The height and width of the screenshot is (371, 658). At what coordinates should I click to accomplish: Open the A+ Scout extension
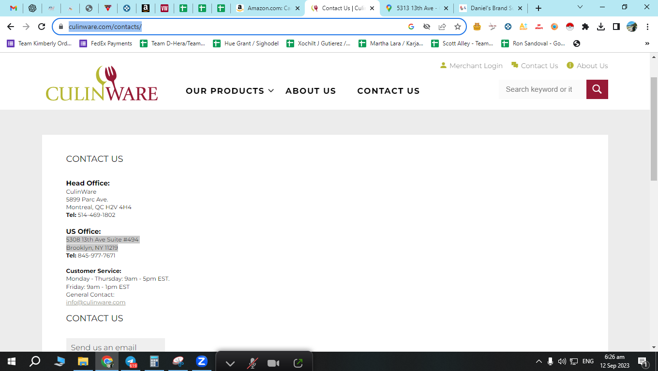(523, 27)
